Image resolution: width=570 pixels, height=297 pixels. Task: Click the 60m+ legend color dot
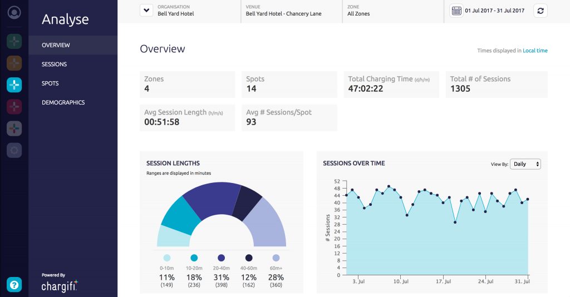click(x=276, y=258)
